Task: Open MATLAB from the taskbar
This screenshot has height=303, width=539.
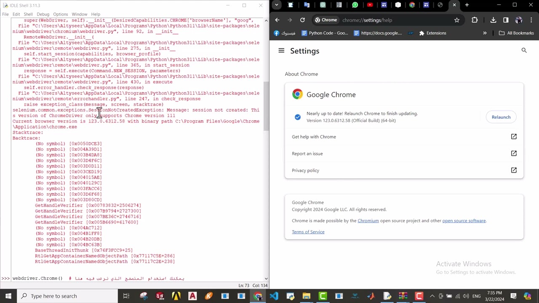Action: click(x=371, y=296)
